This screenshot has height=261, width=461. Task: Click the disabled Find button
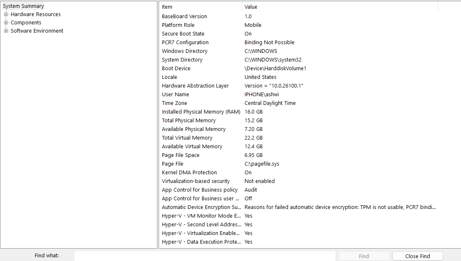tap(364, 256)
